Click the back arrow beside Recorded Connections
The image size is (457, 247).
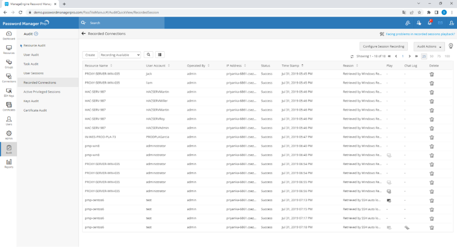coord(83,34)
